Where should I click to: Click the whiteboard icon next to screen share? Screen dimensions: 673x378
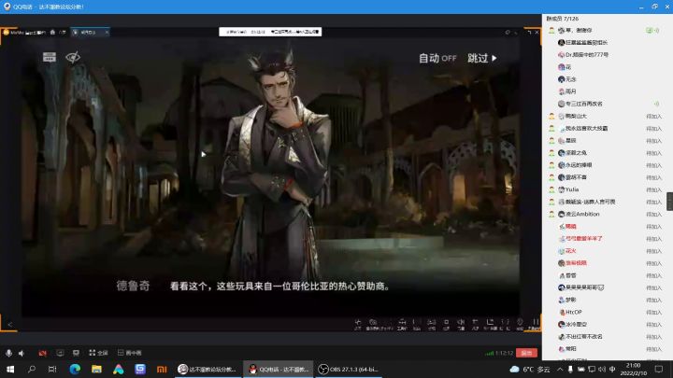(x=76, y=353)
